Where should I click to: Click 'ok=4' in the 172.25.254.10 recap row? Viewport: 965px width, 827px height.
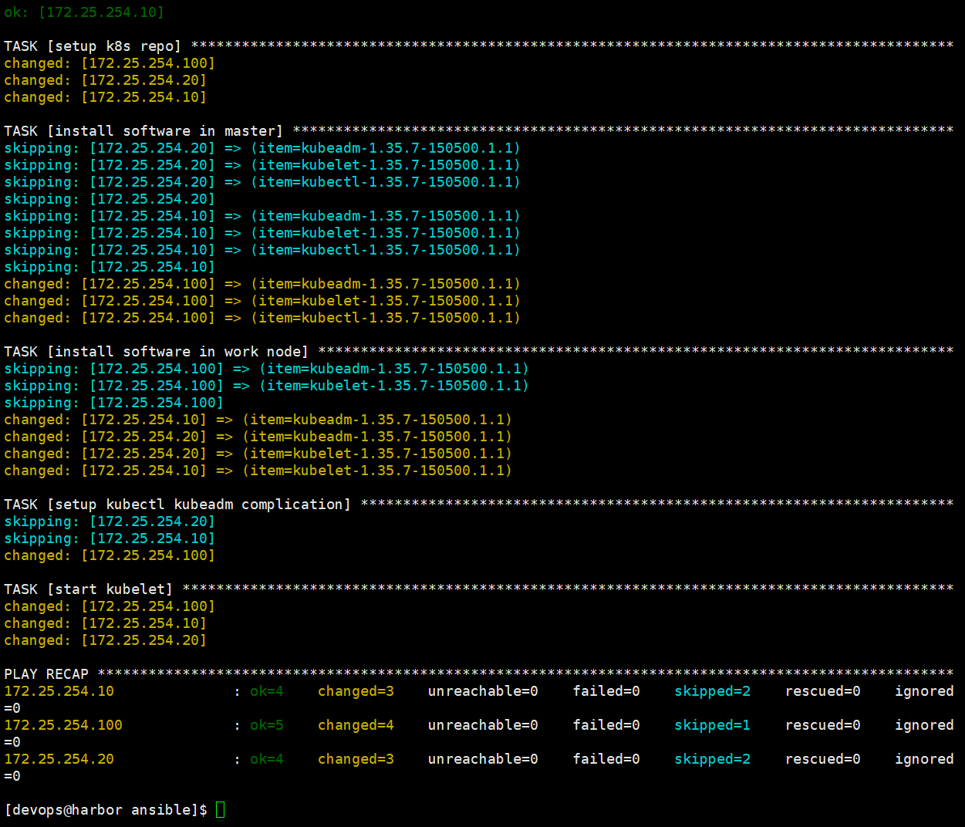tap(267, 691)
